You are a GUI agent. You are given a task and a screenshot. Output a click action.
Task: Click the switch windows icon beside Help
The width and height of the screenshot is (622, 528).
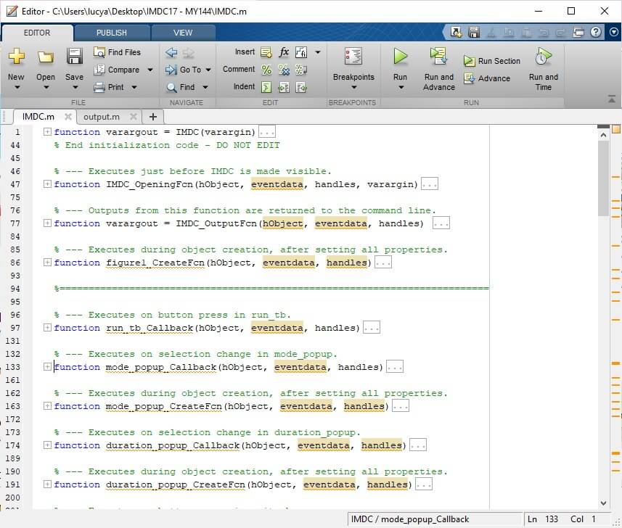pyautogui.click(x=578, y=32)
